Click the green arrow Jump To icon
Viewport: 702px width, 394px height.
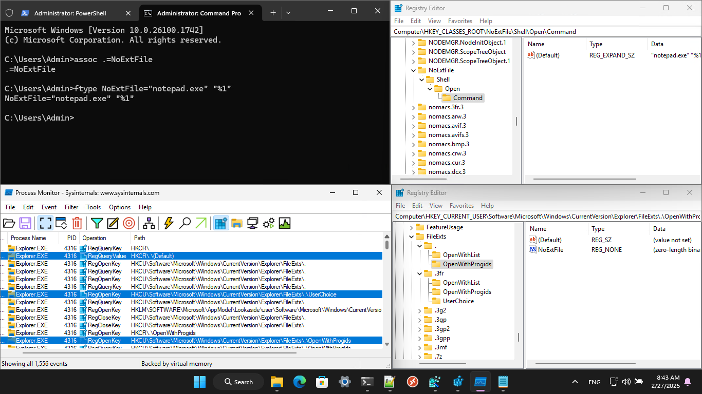(201, 223)
